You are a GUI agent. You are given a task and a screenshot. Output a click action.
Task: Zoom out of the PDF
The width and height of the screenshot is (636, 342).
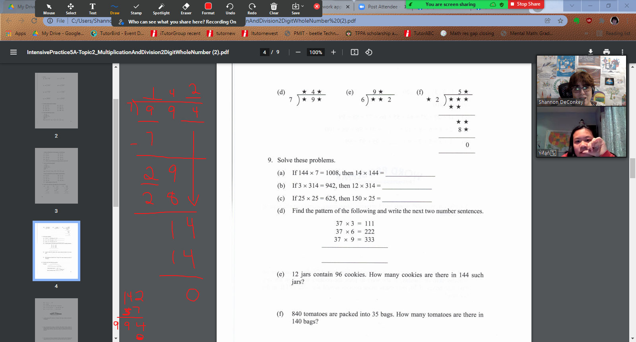[298, 52]
